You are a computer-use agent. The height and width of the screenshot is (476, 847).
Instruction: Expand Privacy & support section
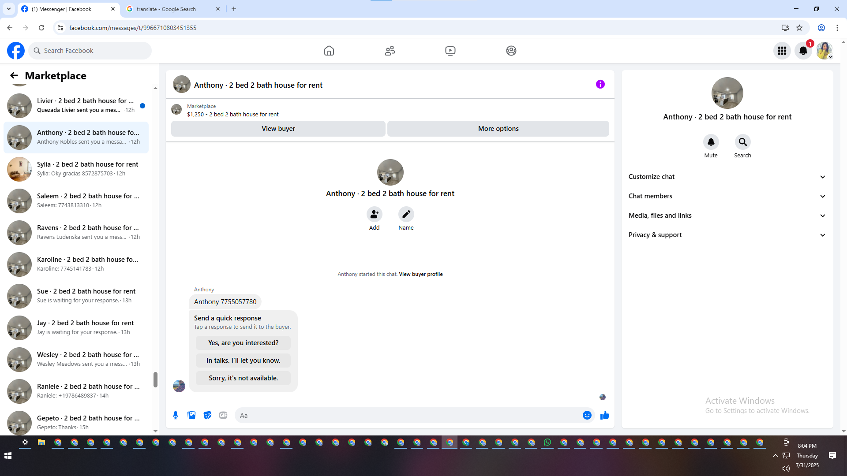pyautogui.click(x=727, y=235)
